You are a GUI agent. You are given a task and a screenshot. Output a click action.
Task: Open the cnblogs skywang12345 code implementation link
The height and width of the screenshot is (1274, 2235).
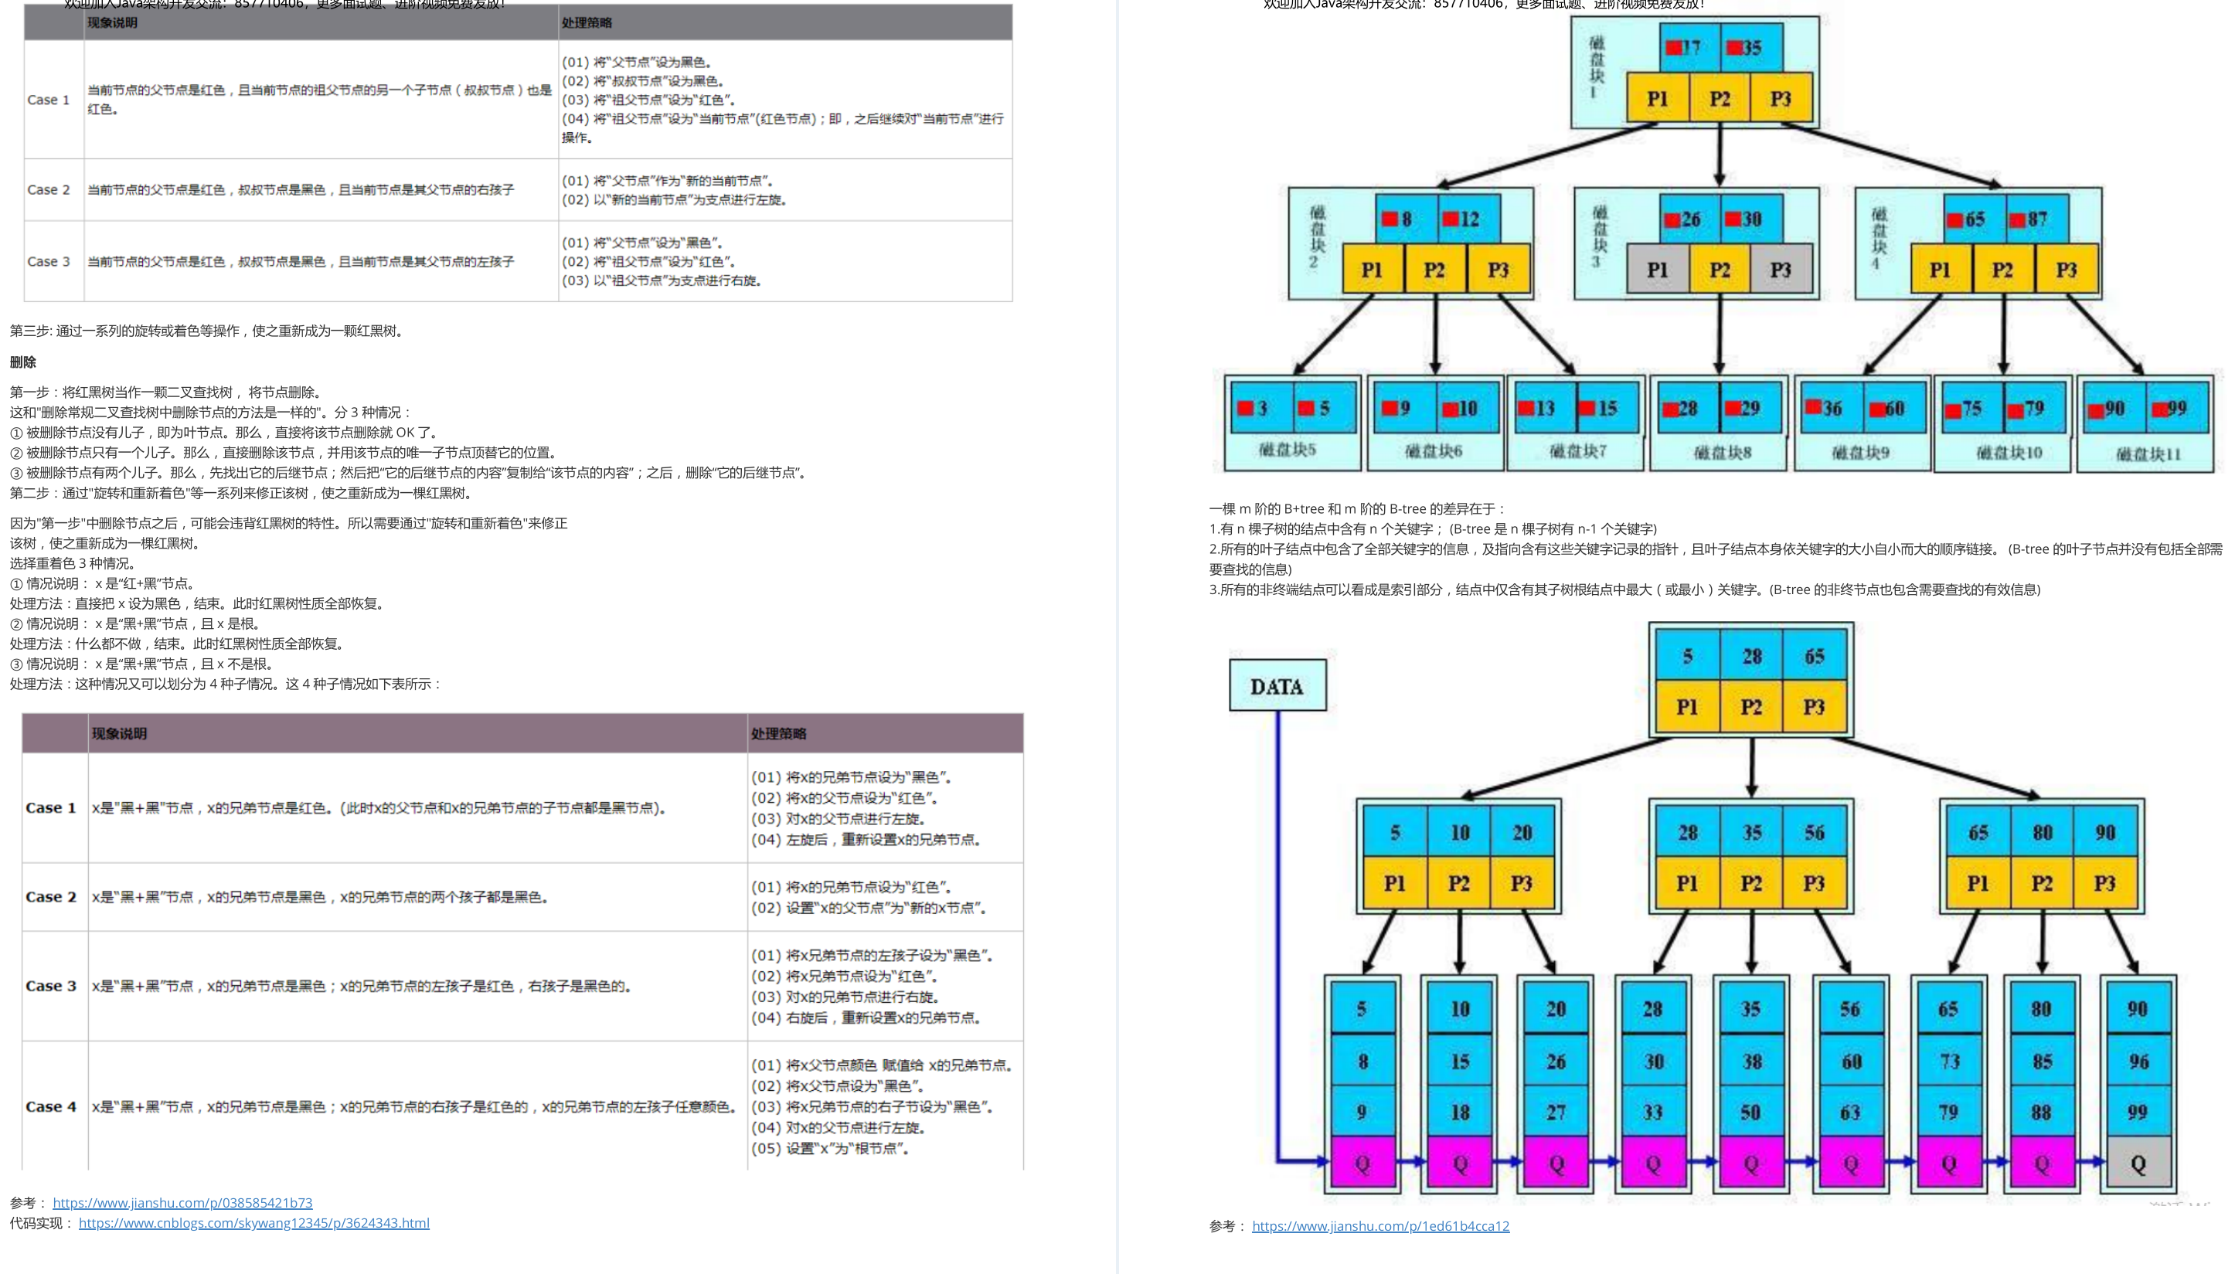[253, 1223]
